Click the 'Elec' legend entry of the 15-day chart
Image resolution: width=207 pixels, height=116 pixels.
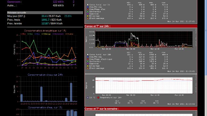23,34
